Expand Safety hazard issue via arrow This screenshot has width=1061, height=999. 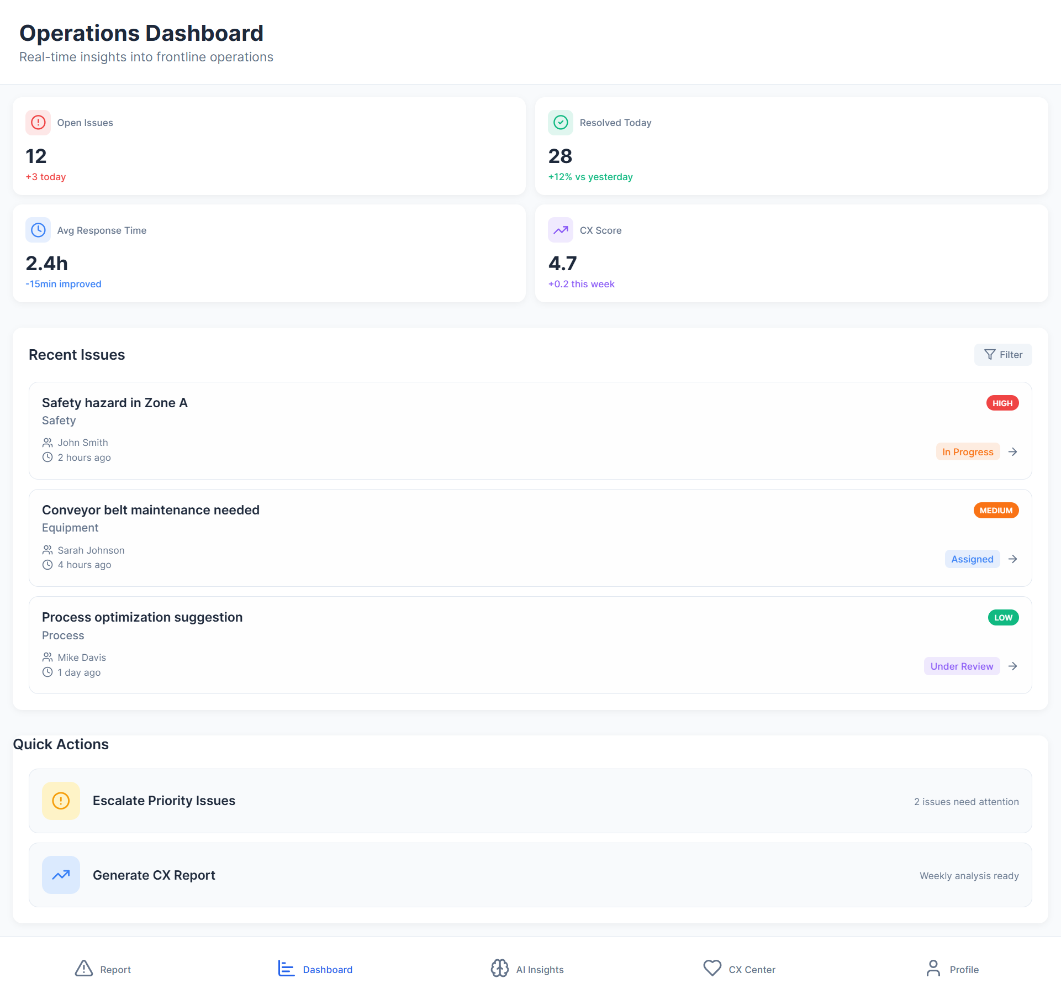(x=1012, y=452)
